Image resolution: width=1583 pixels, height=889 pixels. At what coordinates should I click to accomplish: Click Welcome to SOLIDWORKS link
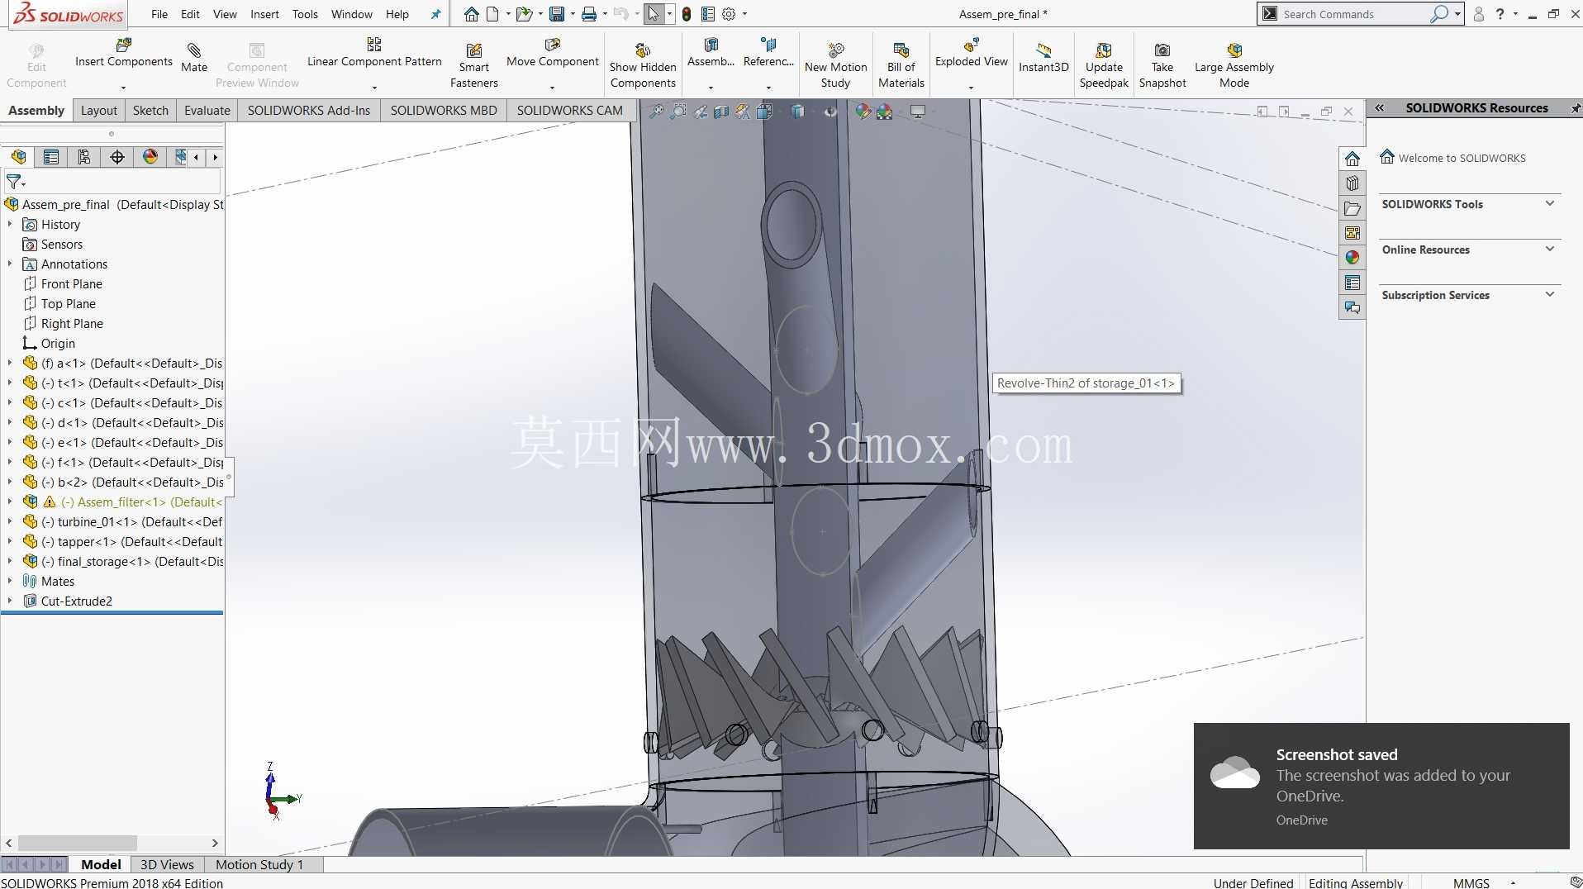point(1462,158)
